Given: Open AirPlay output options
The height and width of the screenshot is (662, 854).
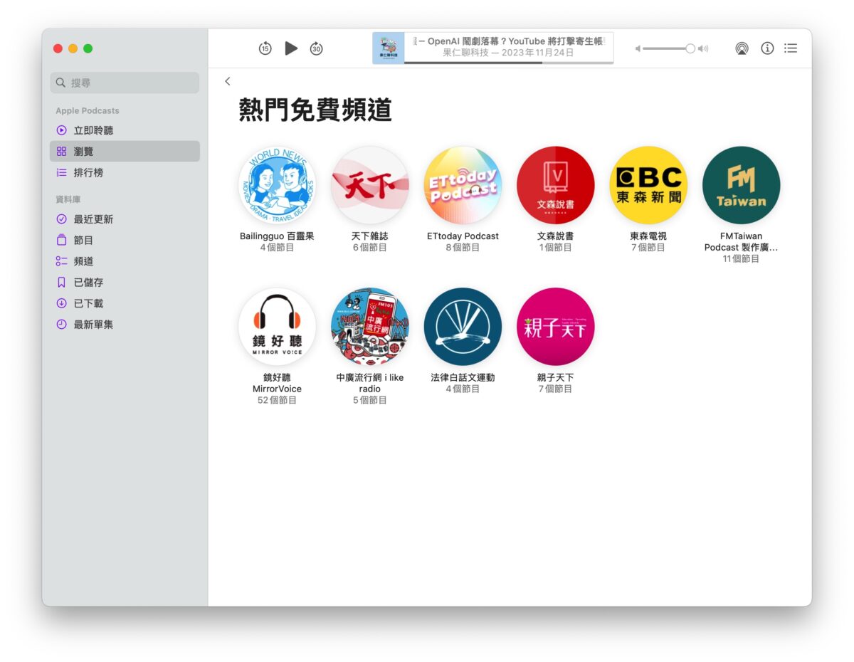Looking at the screenshot, I should [742, 48].
